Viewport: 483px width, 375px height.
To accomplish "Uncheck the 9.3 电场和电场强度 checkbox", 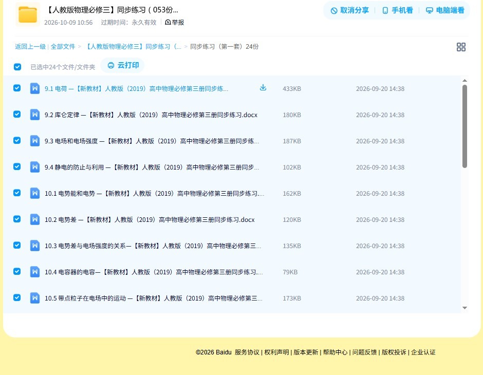I will pos(17,140).
